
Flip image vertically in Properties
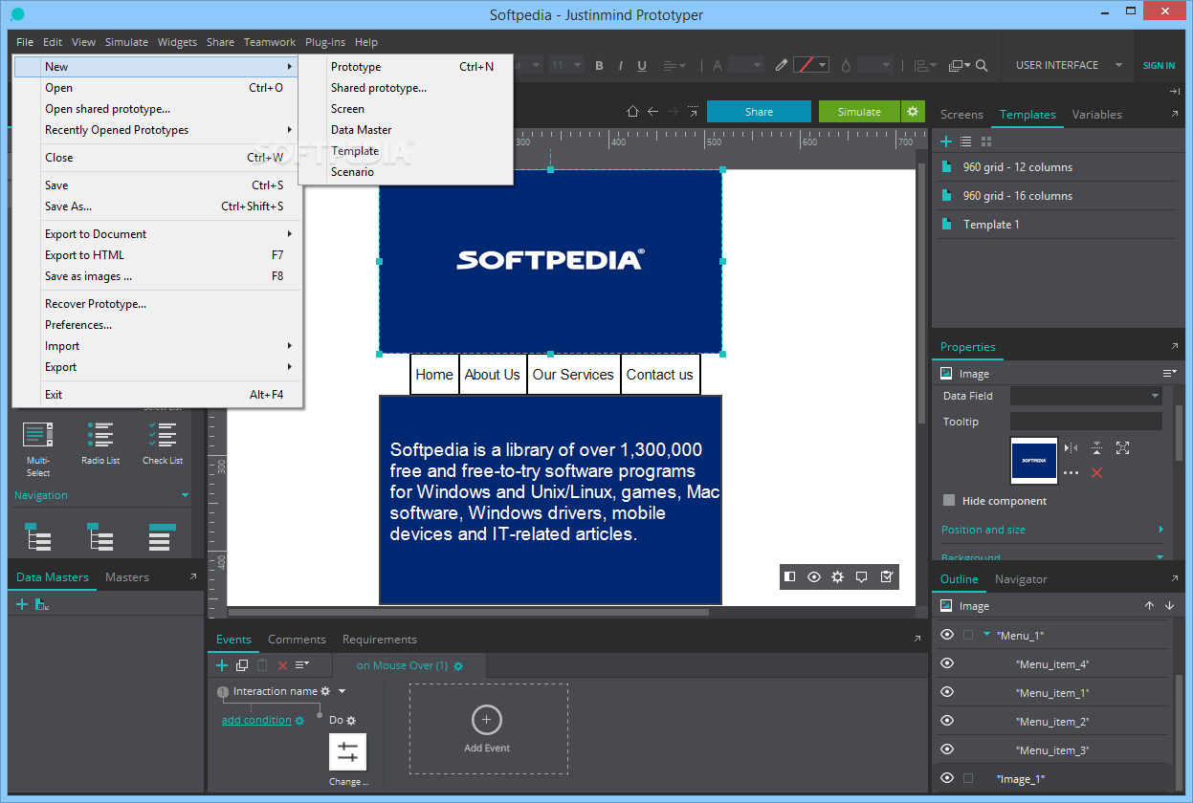1096,447
